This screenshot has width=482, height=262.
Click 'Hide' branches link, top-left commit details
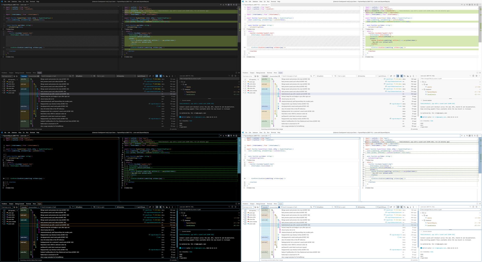191,121
